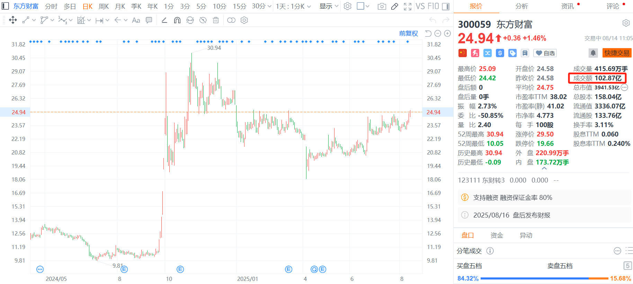Click the VS compare button
This screenshot has width=633, height=284.
point(420,6)
